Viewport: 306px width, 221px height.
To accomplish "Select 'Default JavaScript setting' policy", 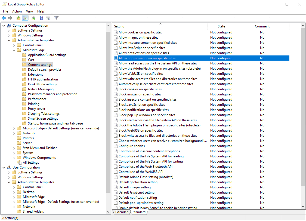I will click(201, 192).
